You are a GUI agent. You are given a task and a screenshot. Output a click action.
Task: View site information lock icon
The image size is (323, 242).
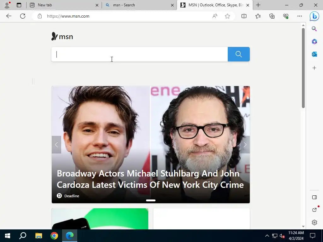[x=40, y=16]
